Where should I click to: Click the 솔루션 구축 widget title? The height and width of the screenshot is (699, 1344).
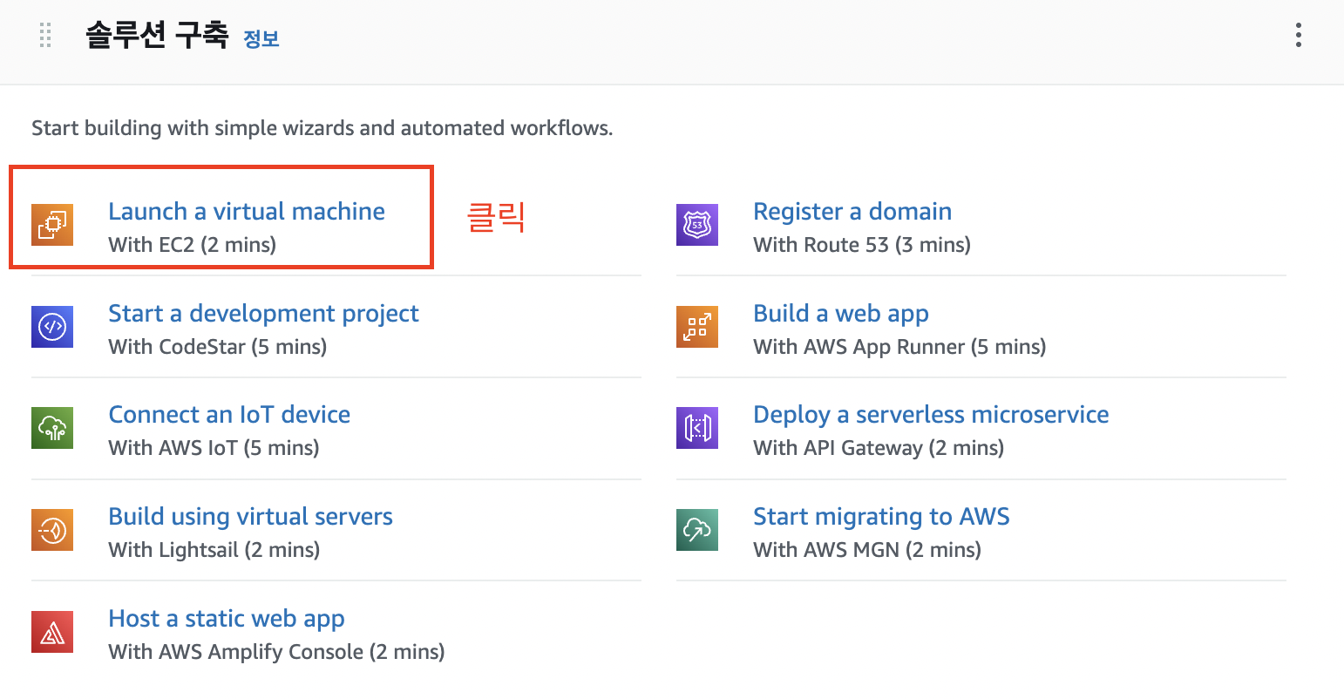(x=157, y=36)
